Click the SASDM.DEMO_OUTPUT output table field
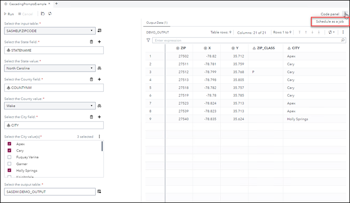The image size is (350, 203). [50, 192]
